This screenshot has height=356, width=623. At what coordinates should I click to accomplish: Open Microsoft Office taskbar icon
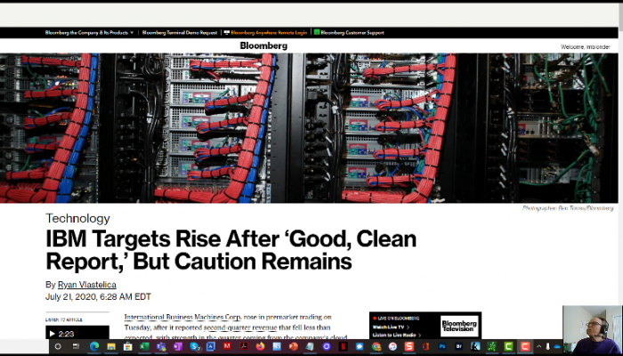click(x=425, y=346)
